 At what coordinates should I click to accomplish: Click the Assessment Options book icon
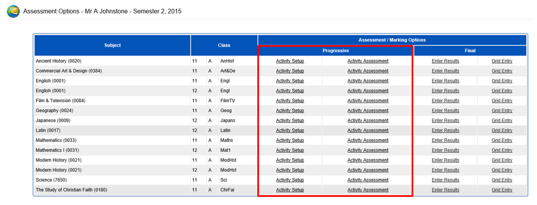tap(13, 11)
